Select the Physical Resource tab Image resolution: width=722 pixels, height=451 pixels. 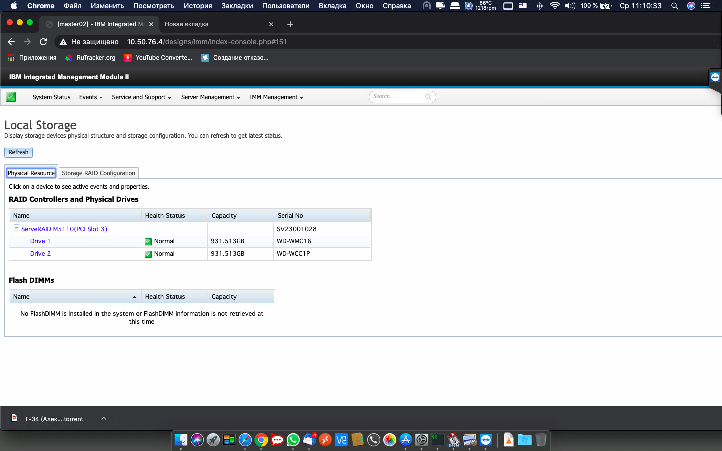[31, 173]
